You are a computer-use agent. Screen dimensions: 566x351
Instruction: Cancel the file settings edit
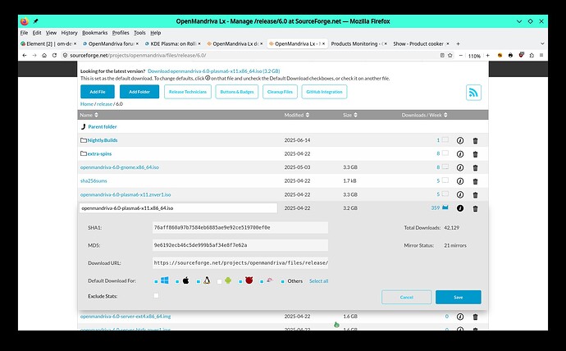406,297
